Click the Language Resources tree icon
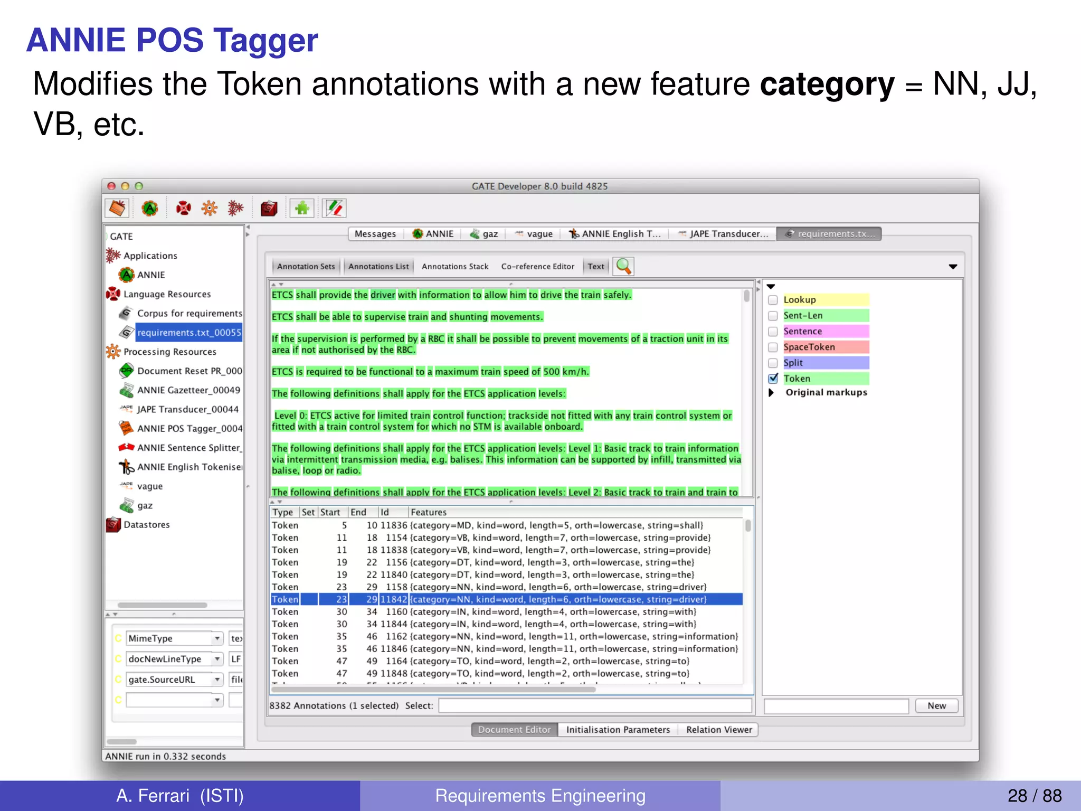 click(113, 294)
